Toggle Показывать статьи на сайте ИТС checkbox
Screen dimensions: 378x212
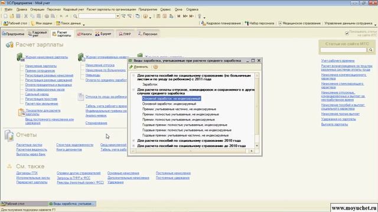point(347,34)
